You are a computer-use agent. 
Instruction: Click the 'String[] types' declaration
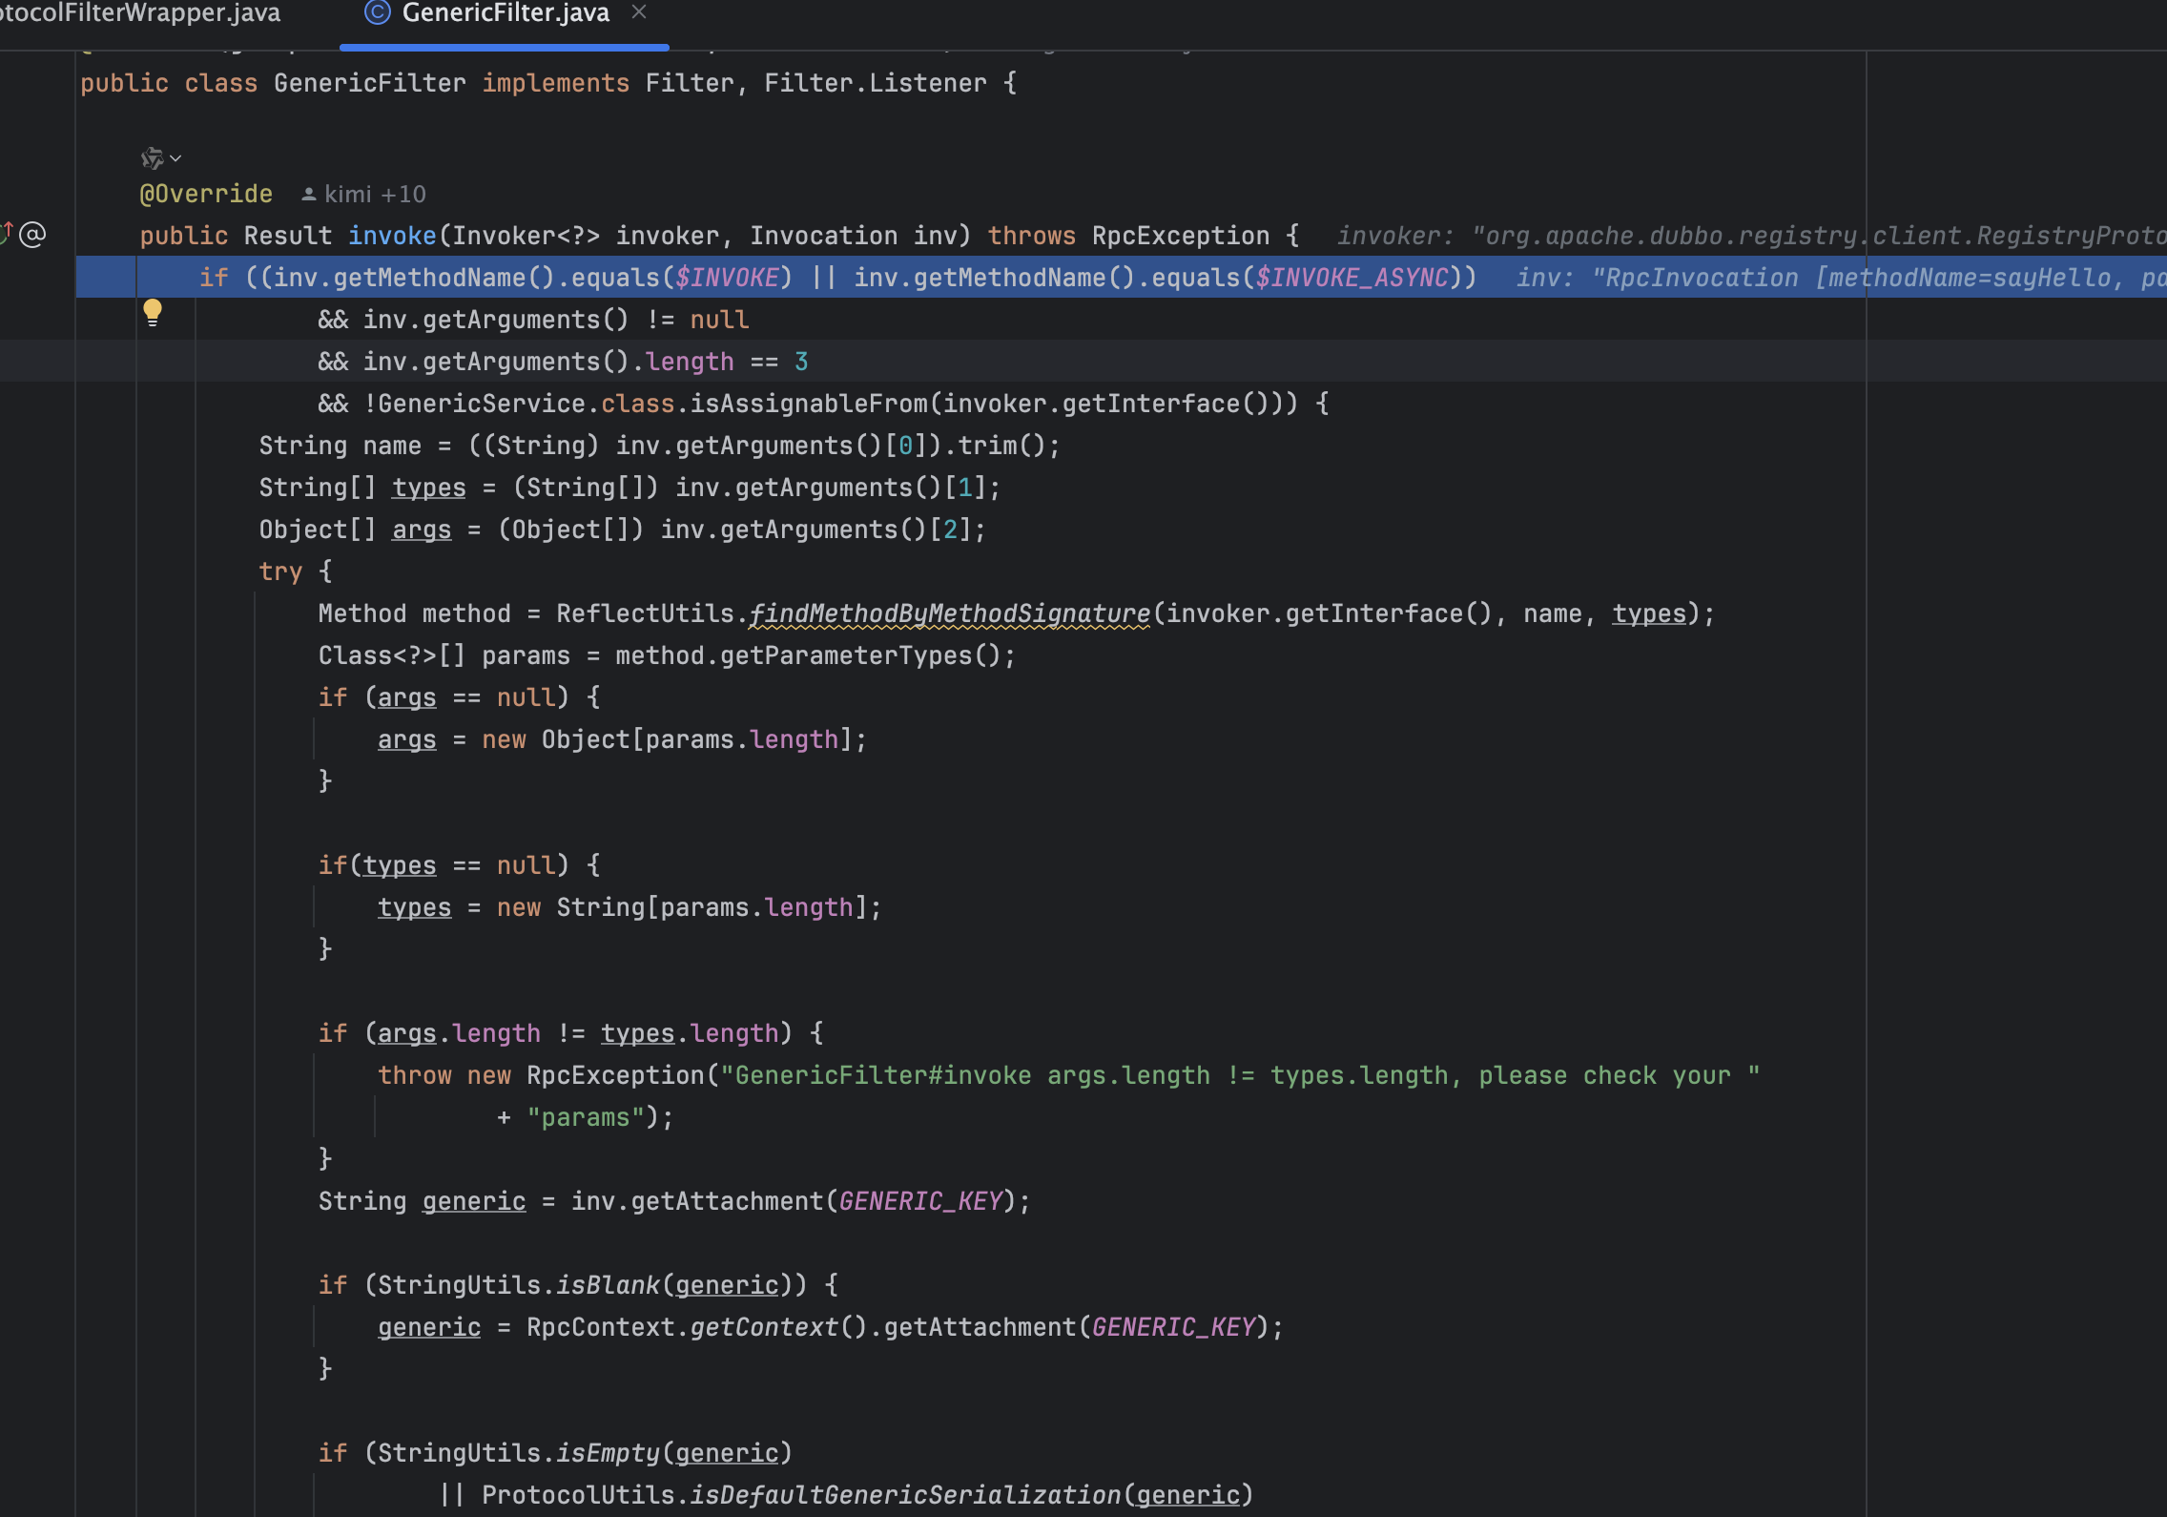(362, 488)
